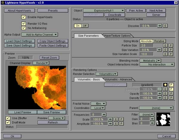The image size is (179, 140).
Task: Toggle the Enable HyperVoxels checkbox
Action: pos(24,17)
